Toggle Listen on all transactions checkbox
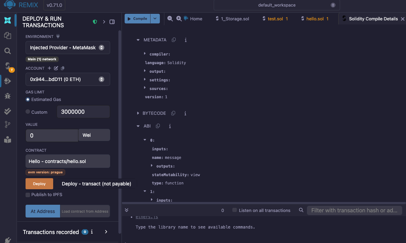 (x=234, y=210)
